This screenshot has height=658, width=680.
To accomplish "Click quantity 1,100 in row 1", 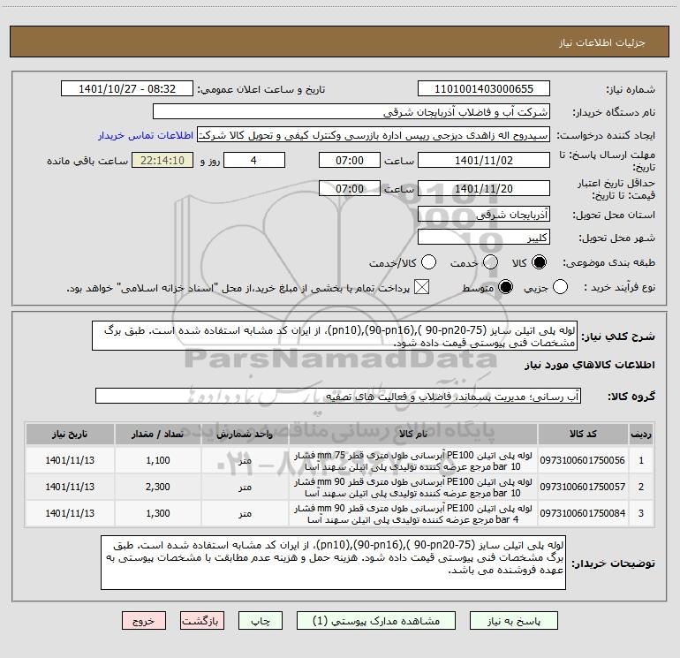I will coord(158,461).
